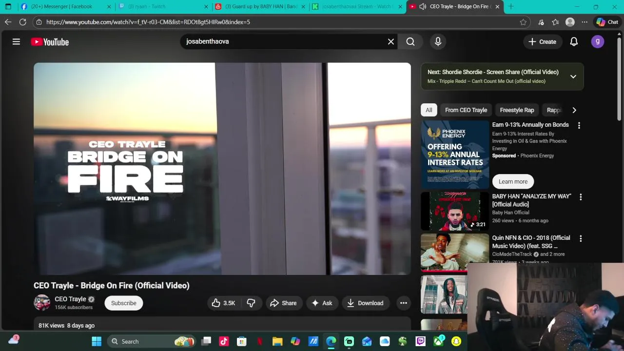The image size is (624, 351).
Task: Open options for BABY HAN video
Action: pyautogui.click(x=581, y=197)
